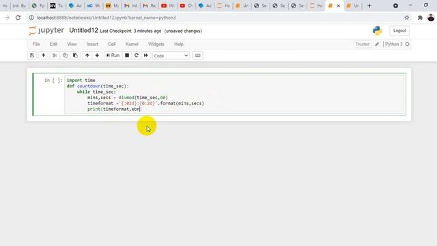Image resolution: width=437 pixels, height=246 pixels.
Task: Click the In [ ] cell prompt
Action: [53, 81]
